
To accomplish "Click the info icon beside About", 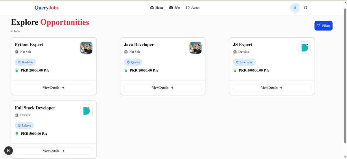I will click(188, 8).
